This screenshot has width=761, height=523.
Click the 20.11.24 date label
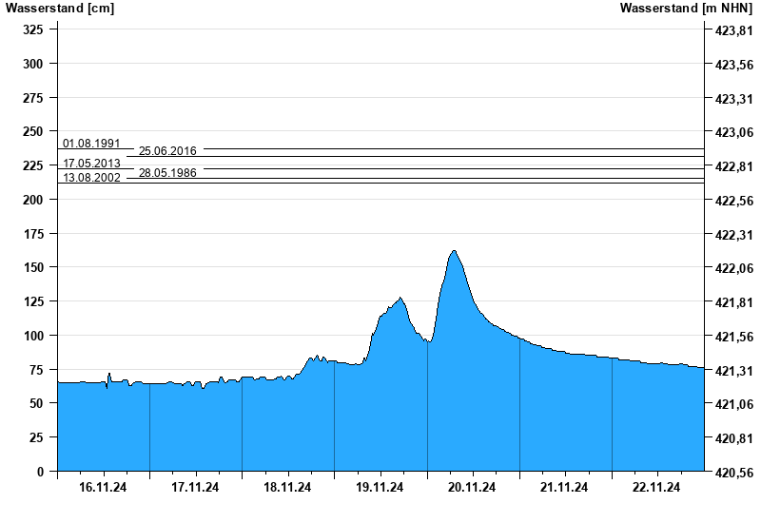(472, 487)
